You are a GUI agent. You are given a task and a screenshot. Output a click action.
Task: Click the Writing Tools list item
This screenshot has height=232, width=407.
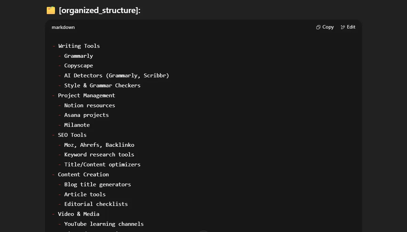point(79,46)
